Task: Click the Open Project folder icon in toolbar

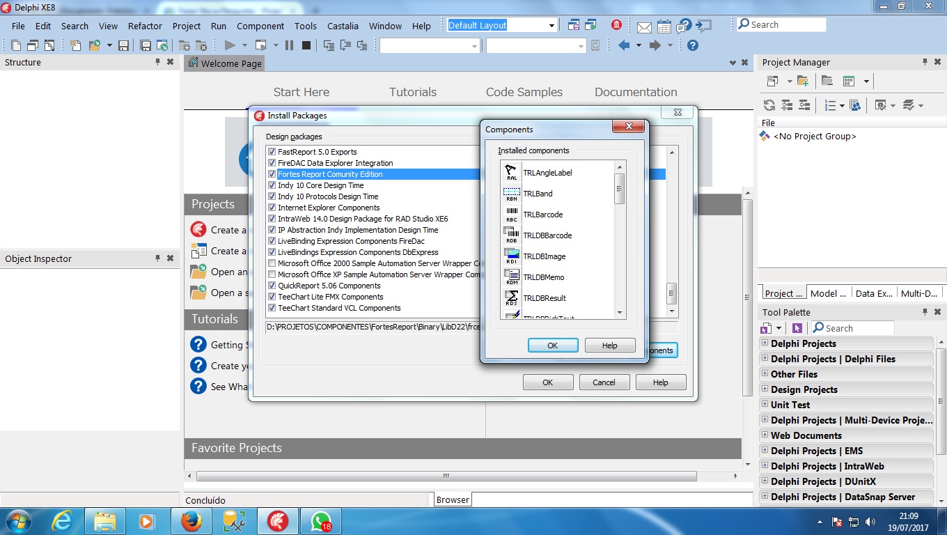Action: click(94, 45)
